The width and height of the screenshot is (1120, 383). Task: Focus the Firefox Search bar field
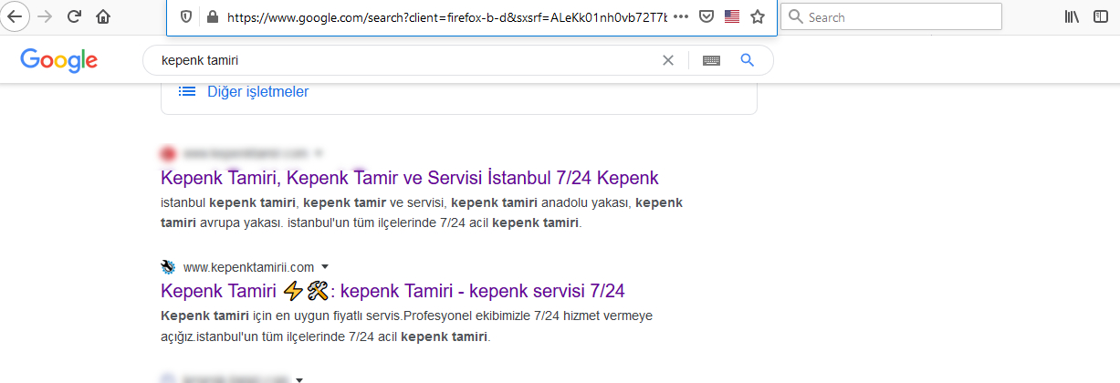[891, 16]
